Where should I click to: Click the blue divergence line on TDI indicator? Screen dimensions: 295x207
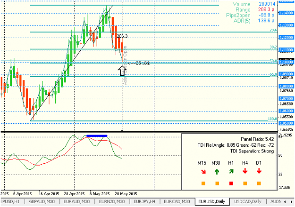tap(97, 136)
